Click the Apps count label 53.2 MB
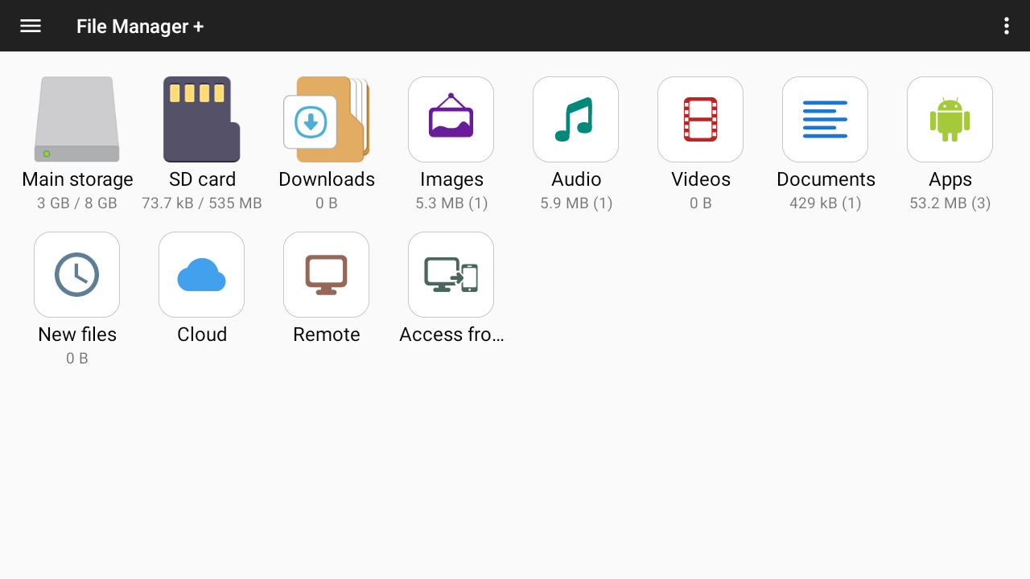This screenshot has width=1030, height=579. [950, 203]
